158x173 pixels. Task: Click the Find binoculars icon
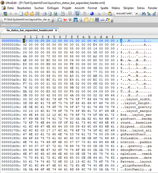143,13
